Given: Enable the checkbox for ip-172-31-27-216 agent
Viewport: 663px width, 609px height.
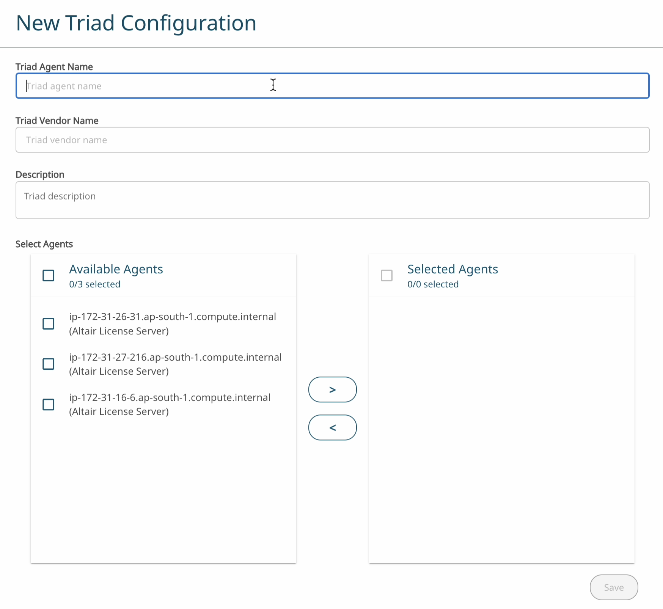Looking at the screenshot, I should [x=49, y=364].
